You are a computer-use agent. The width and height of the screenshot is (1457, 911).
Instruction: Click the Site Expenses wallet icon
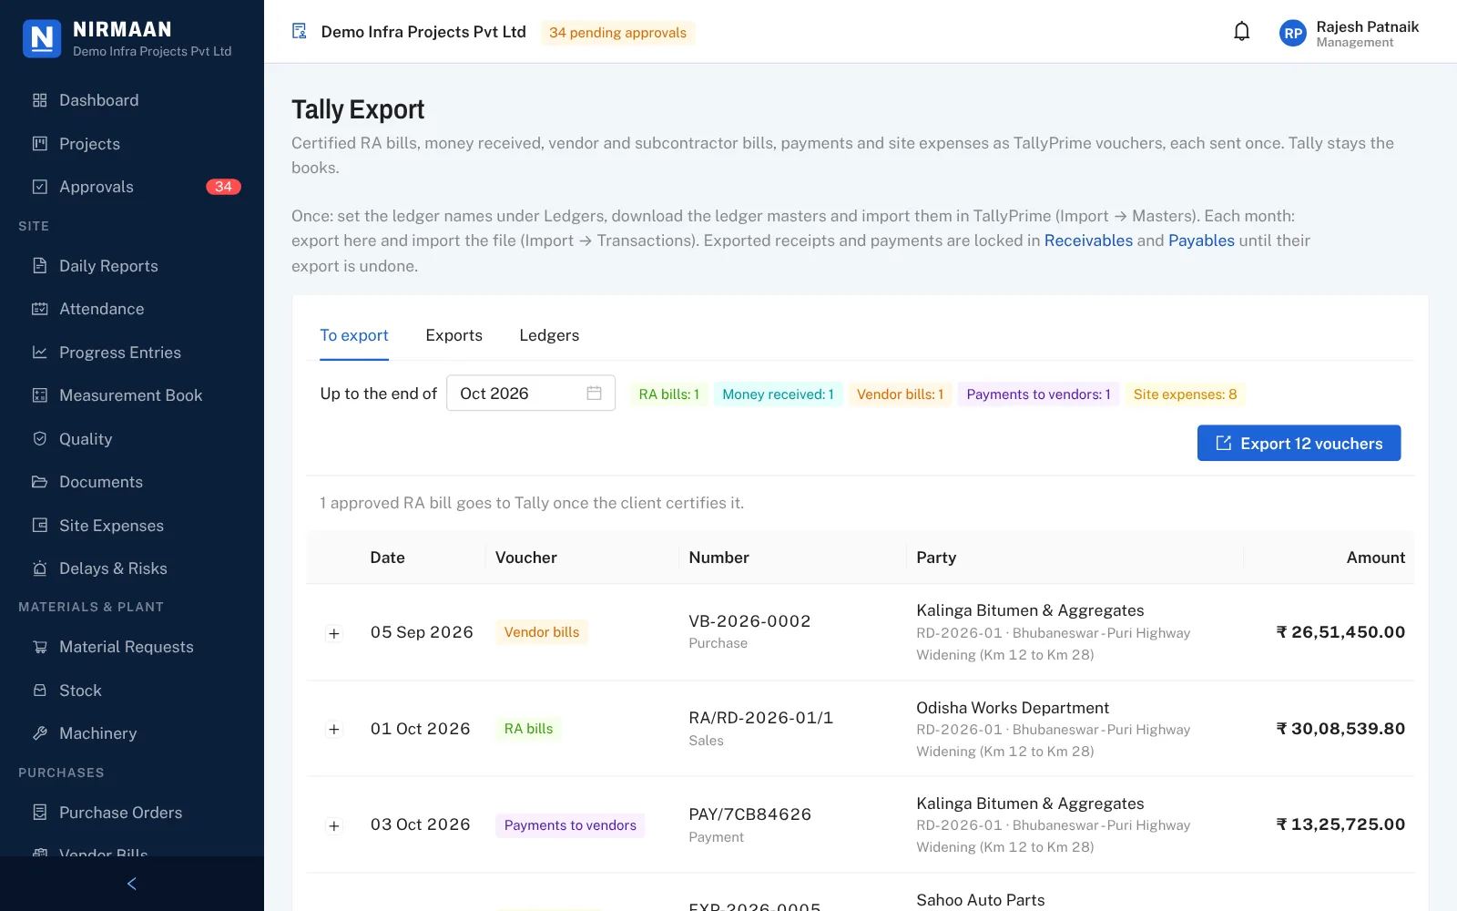pos(40,526)
